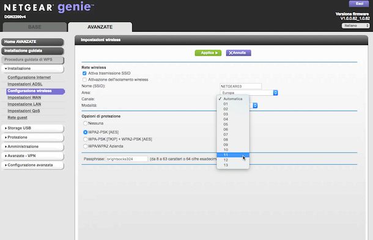The height and width of the screenshot is (240, 373).
Task: Choose channel 07 in the list
Action: 233,135
